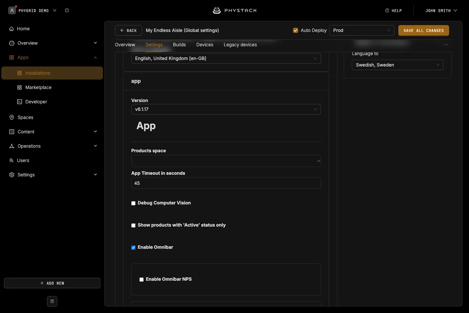Click the Home icon in sidebar
The width and height of the screenshot is (469, 313).
pos(11,29)
